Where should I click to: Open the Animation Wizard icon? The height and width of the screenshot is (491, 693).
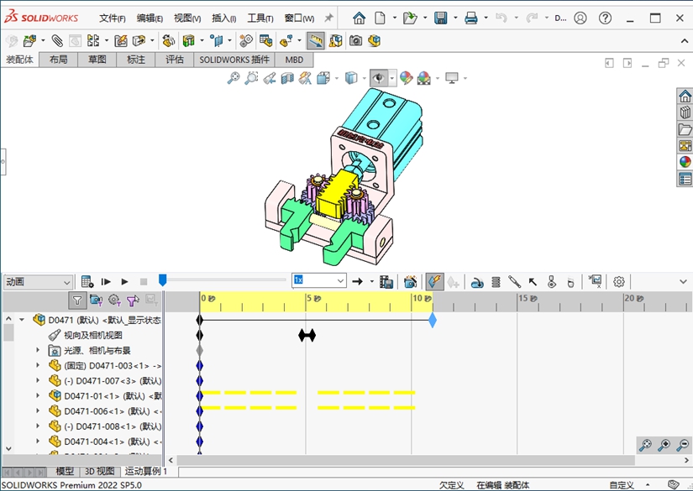click(410, 282)
